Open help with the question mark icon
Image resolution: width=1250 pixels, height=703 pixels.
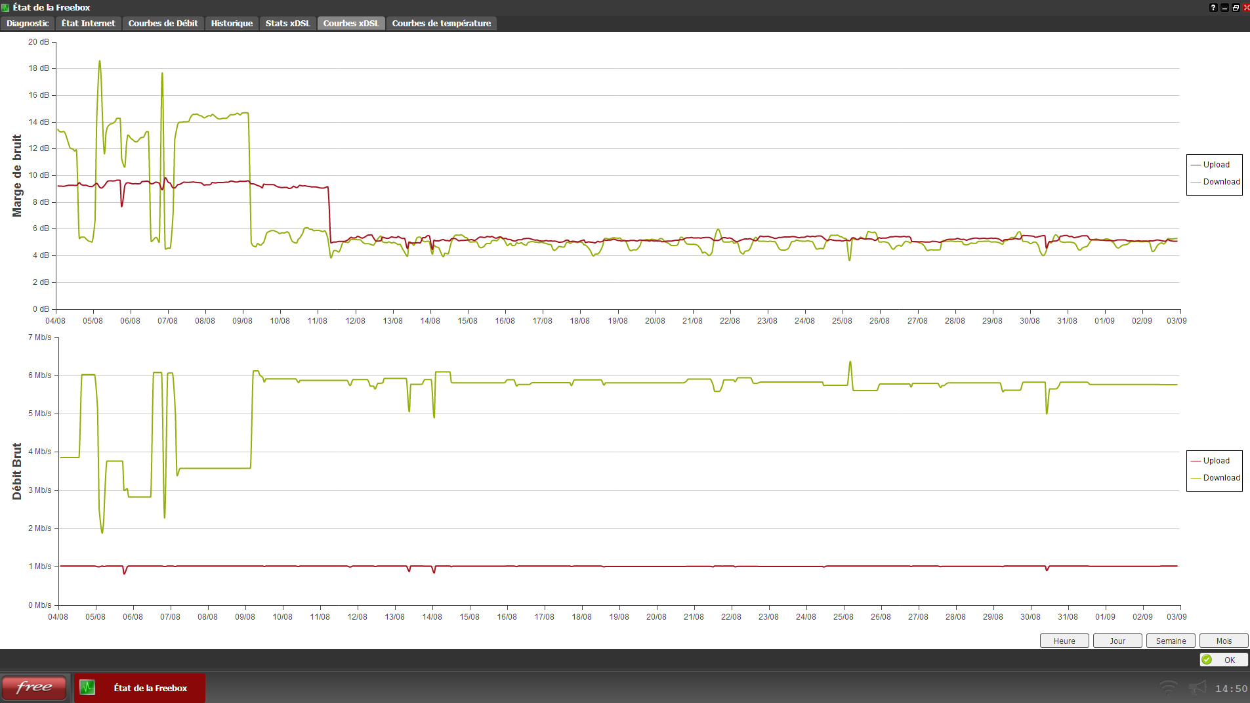tap(1213, 7)
